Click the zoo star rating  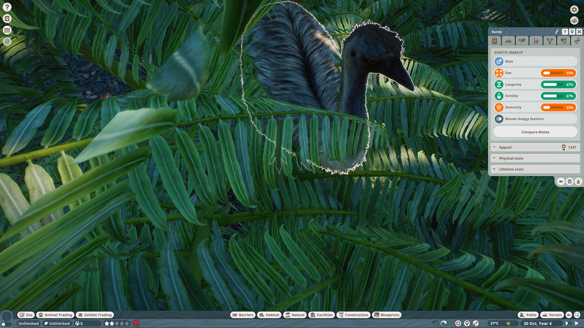pos(117,323)
